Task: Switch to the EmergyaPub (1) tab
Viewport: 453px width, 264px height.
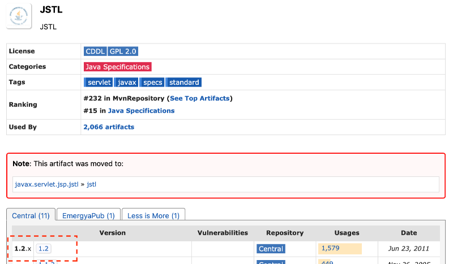Action: coord(88,216)
